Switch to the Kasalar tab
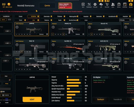The image size is (134, 107). pyautogui.click(x=86, y=16)
